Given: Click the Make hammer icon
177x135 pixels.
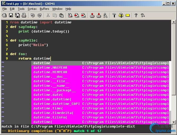Looking at the screenshot, I should (114, 15).
